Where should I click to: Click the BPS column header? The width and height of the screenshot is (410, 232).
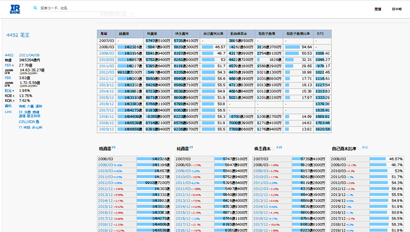(323, 34)
